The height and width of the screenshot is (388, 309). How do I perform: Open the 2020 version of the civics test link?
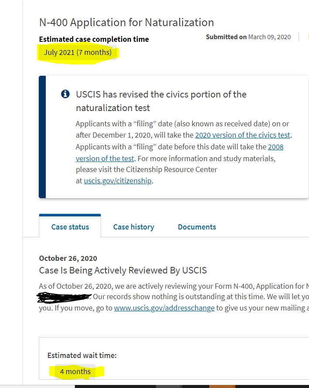click(x=242, y=135)
